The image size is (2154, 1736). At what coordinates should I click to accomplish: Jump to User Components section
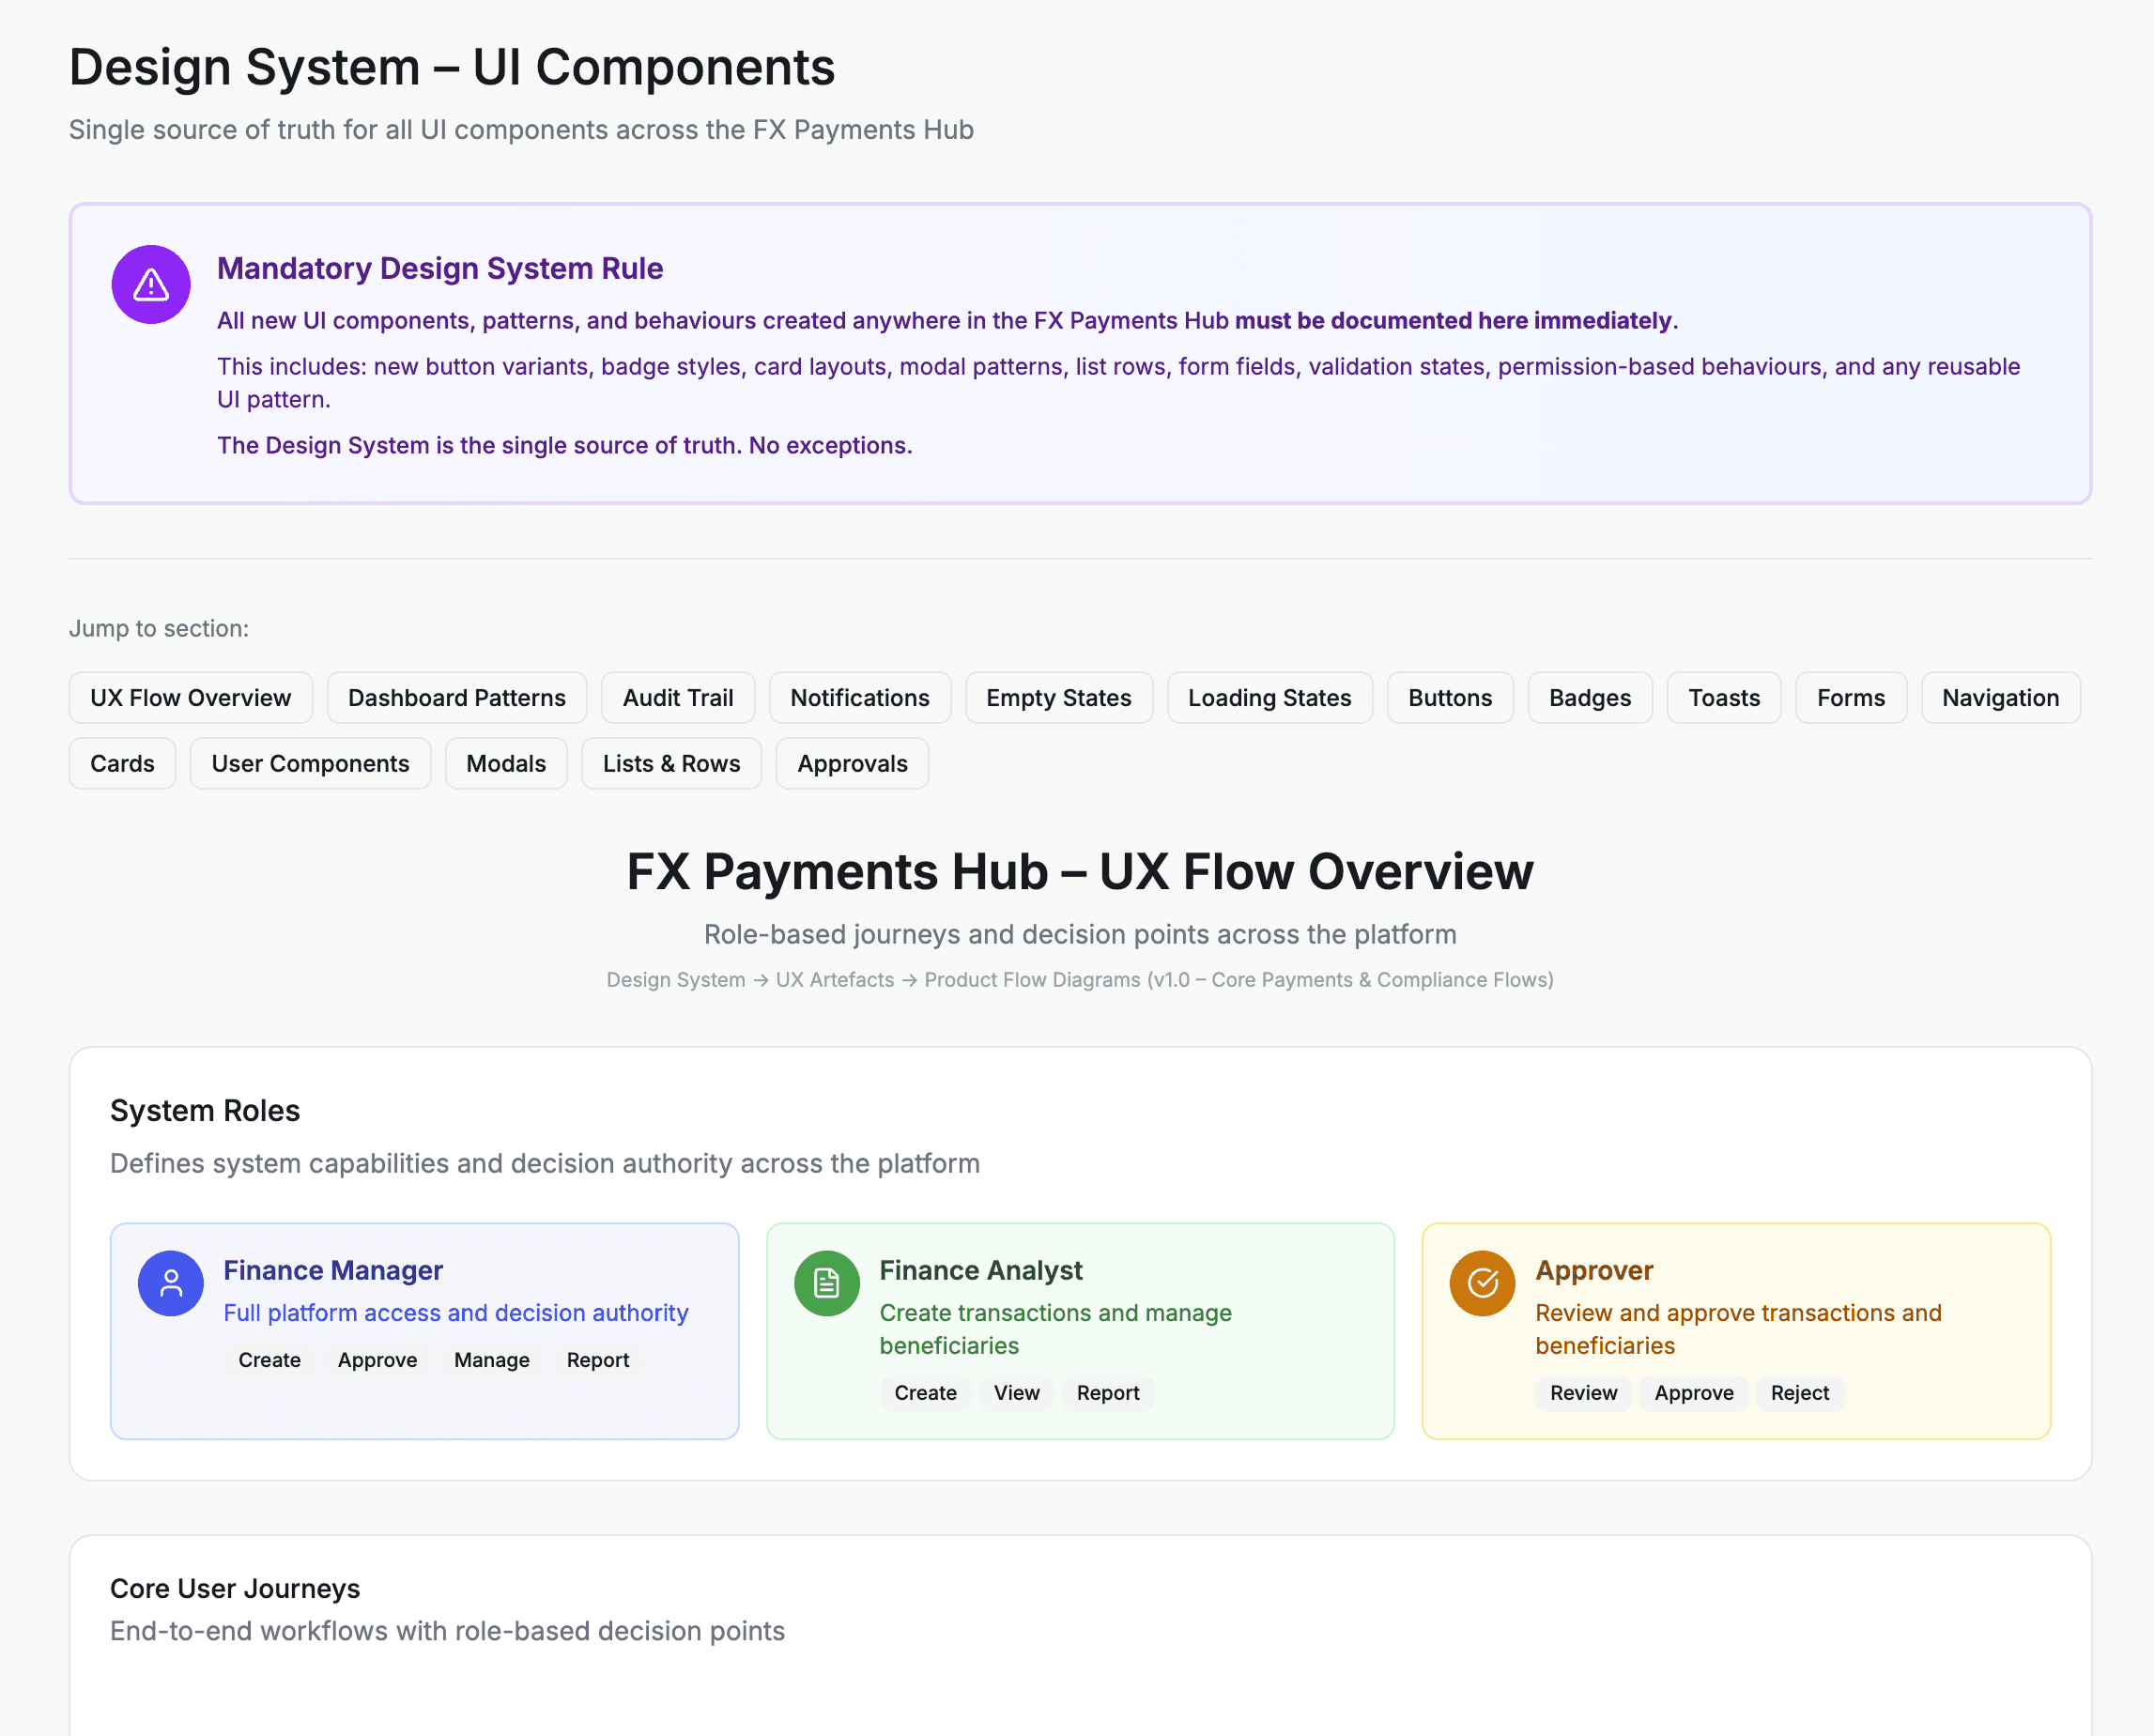(x=310, y=764)
